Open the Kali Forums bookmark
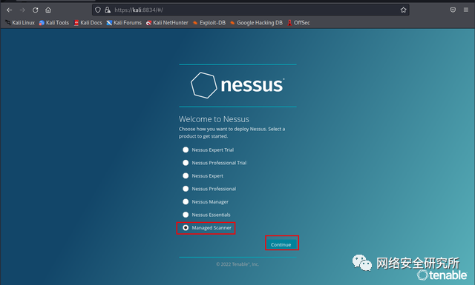Screen dimensions: 475x285 124,23
